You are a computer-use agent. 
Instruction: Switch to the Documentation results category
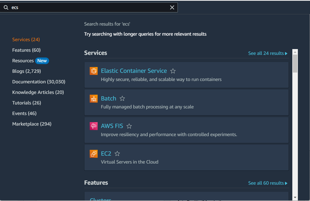pos(39,82)
